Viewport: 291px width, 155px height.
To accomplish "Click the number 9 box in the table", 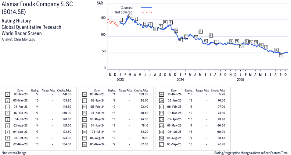I will coord(7,144).
